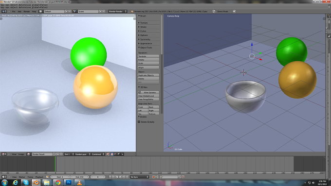Click the timeline at frame 100
Image resolution: width=331 pixels, height=186 pixels.
pyautogui.click(x=150, y=164)
